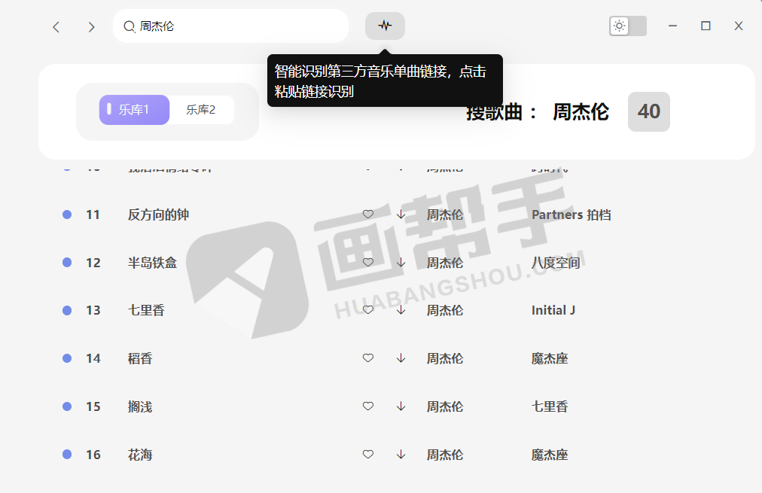Toggle the light/dark theme switch

tap(628, 26)
